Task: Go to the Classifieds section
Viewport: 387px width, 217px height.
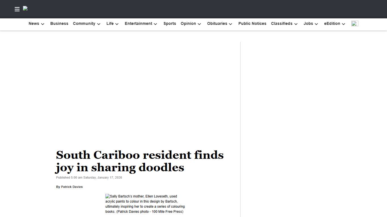Action: [x=282, y=24]
